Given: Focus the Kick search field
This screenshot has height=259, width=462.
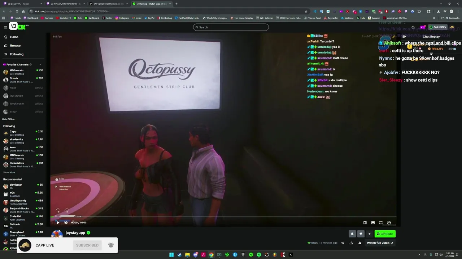Looking at the screenshot, I should [x=231, y=27].
